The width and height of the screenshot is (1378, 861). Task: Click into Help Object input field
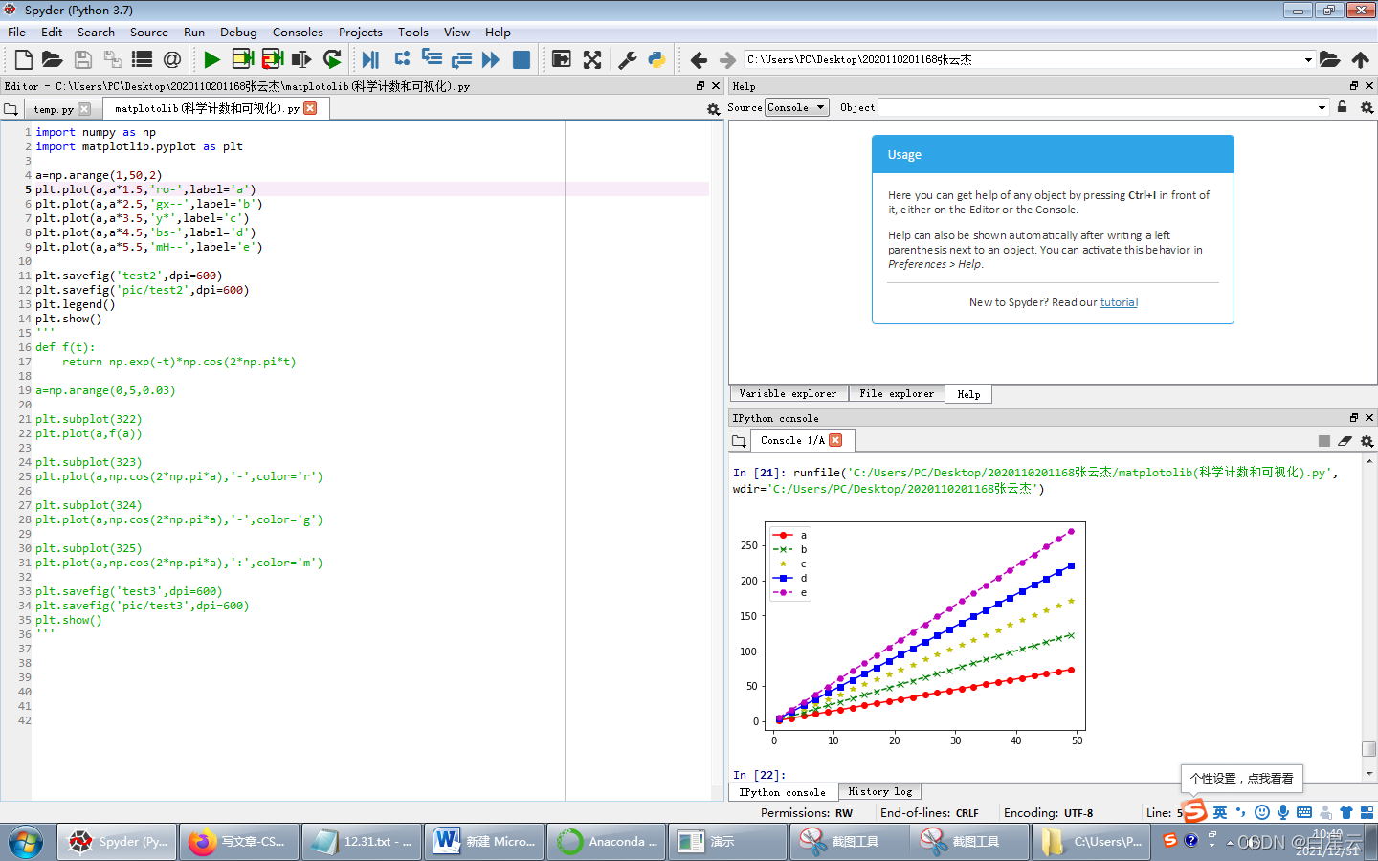[x=1097, y=107]
